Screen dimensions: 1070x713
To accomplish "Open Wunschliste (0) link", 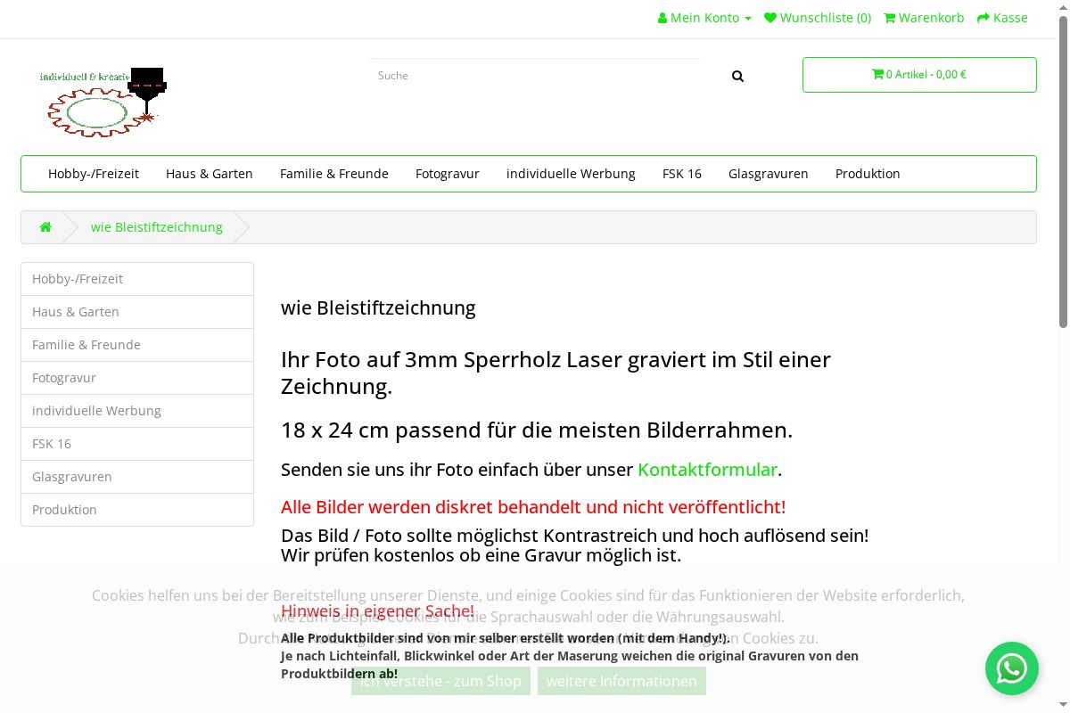I will pyautogui.click(x=818, y=18).
